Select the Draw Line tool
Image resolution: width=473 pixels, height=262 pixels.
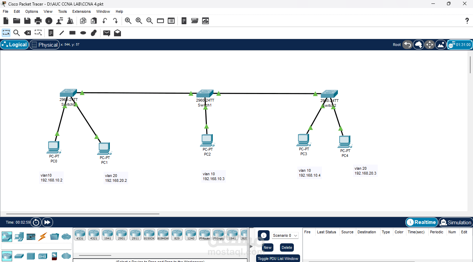point(62,33)
